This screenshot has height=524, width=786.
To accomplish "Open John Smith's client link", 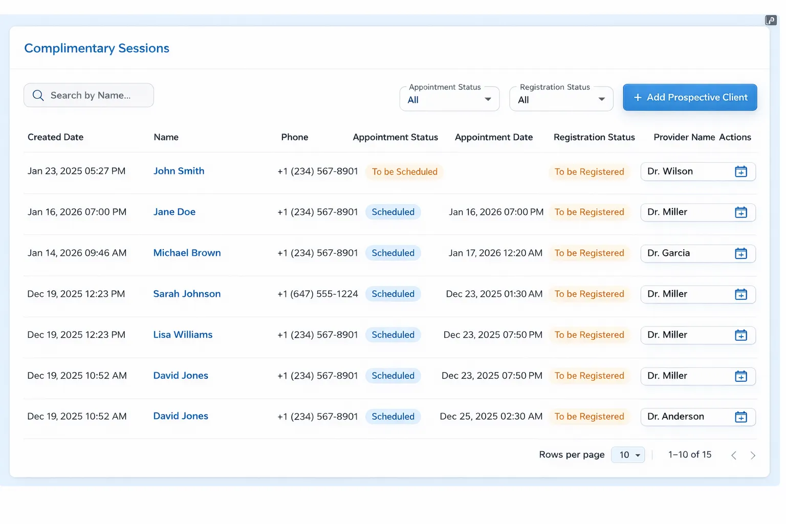I will click(179, 171).
